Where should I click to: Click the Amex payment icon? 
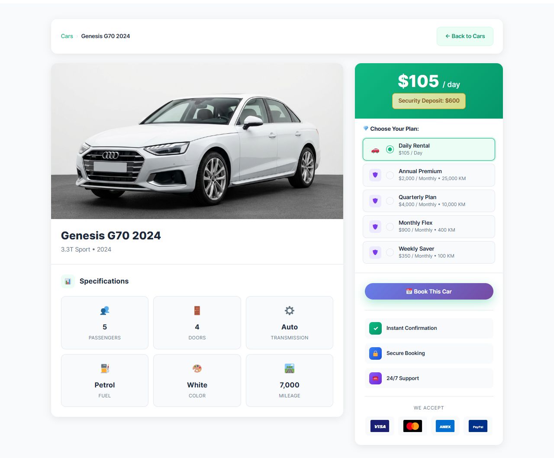(x=445, y=426)
